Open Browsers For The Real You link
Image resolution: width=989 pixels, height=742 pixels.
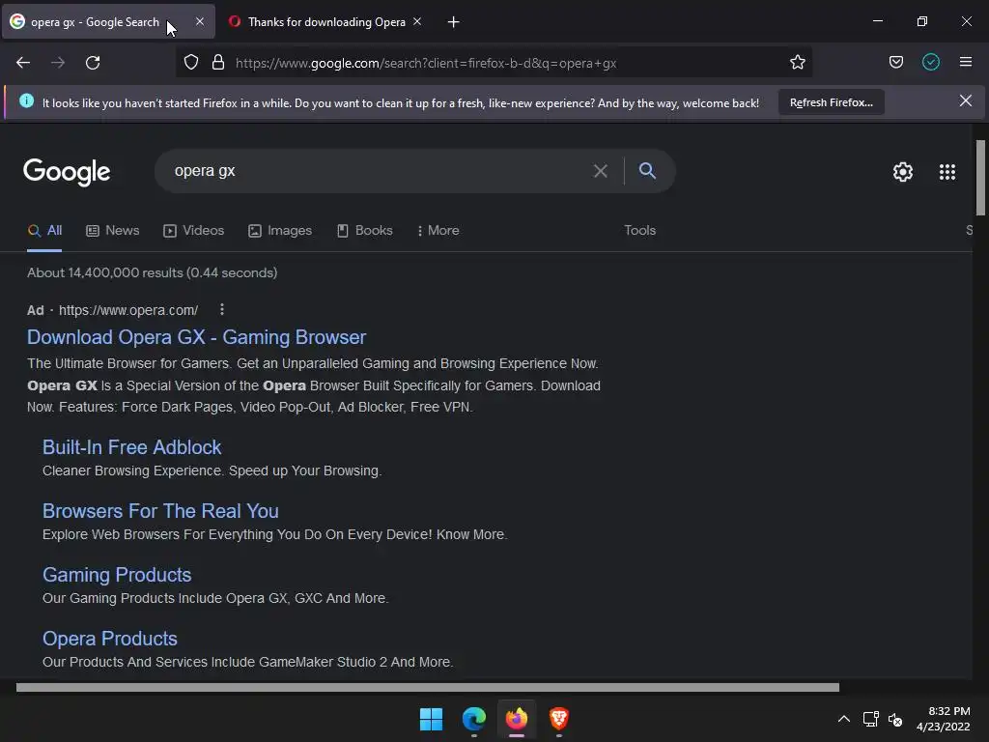[x=160, y=511]
